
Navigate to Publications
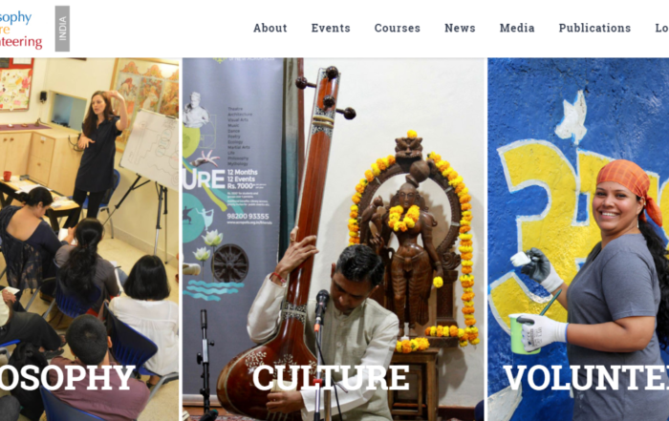point(594,28)
